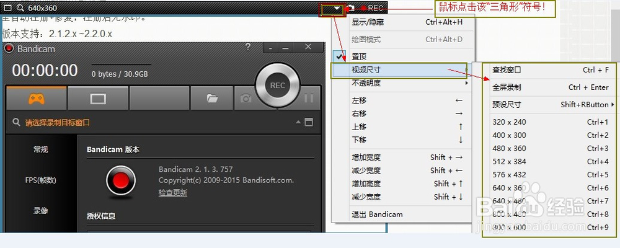Click the camera screenshot icon in Bandicam
620x248 pixels.
tap(246, 99)
